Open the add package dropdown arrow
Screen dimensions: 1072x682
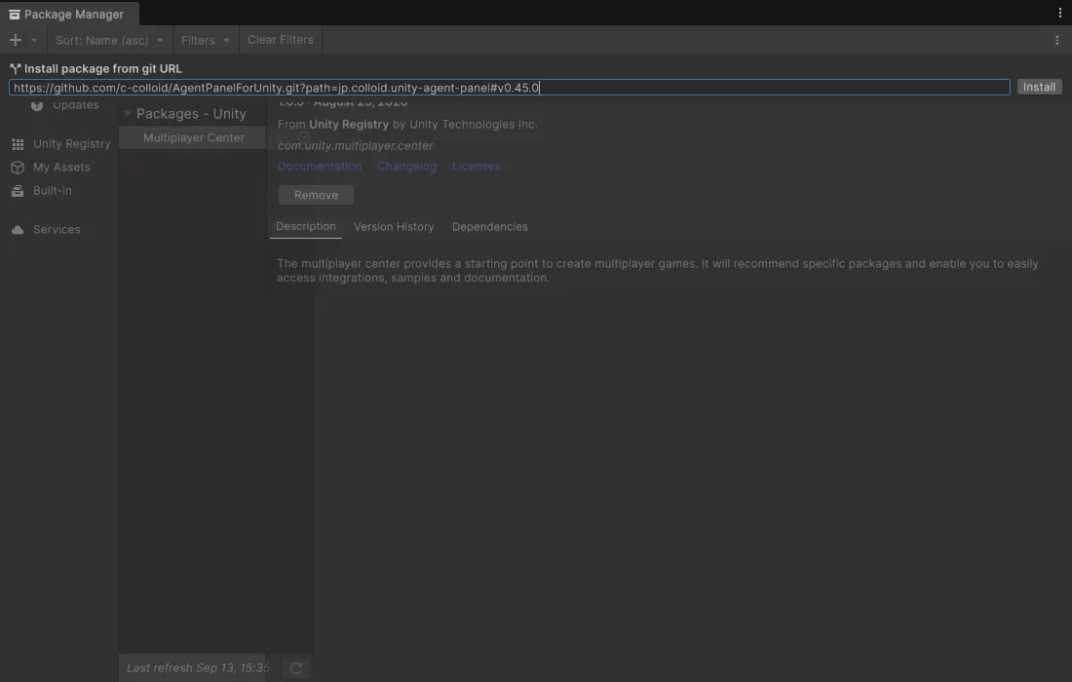tap(33, 40)
